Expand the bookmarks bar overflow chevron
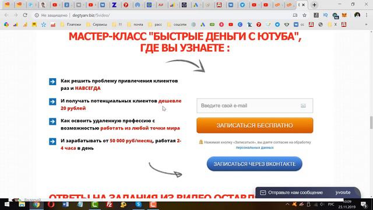The height and width of the screenshot is (210, 373). pos(367,24)
